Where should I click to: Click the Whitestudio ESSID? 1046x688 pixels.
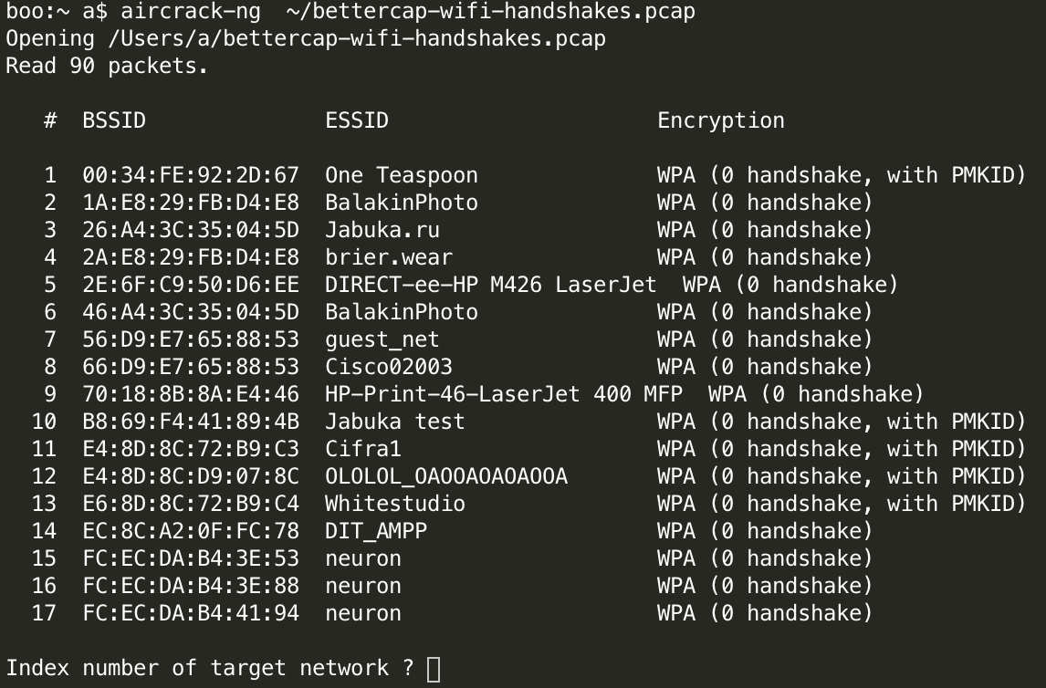pyautogui.click(x=394, y=504)
